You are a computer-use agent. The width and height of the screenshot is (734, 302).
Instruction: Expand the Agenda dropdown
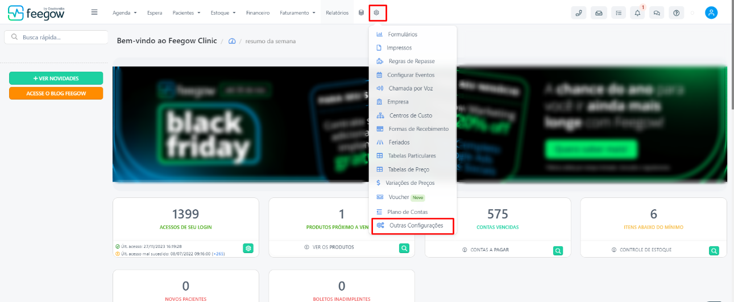(125, 13)
